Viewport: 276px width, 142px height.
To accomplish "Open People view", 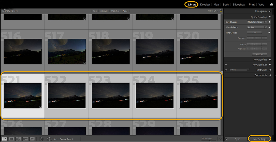I will 32,139.
